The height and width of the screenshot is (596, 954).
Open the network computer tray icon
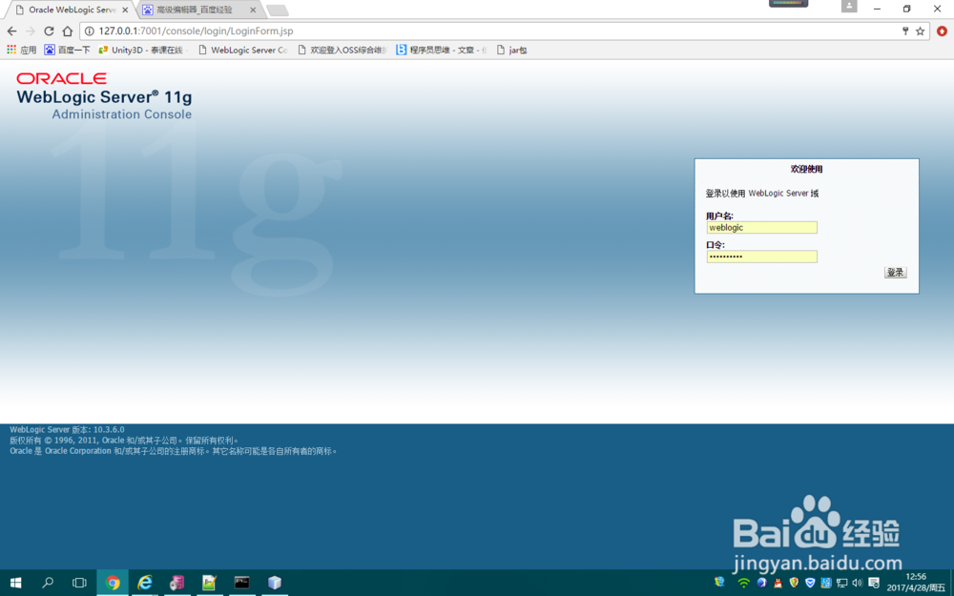click(842, 583)
